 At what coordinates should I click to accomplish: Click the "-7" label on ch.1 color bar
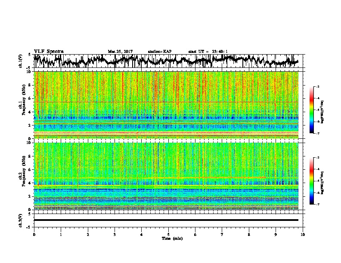[x=318, y=133]
